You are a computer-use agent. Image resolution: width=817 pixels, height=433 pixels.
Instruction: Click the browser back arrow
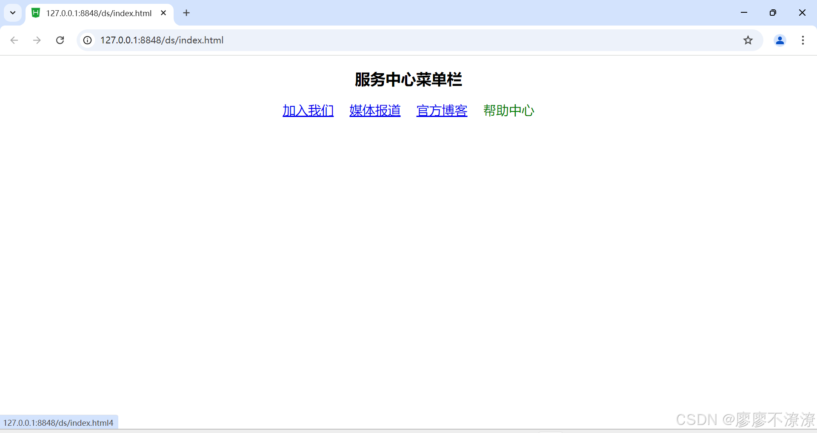[x=14, y=40]
